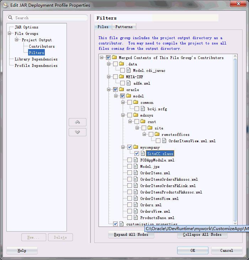Click the mycompany folder icon
Viewport: 249px width, 260px height.
pos(136,147)
